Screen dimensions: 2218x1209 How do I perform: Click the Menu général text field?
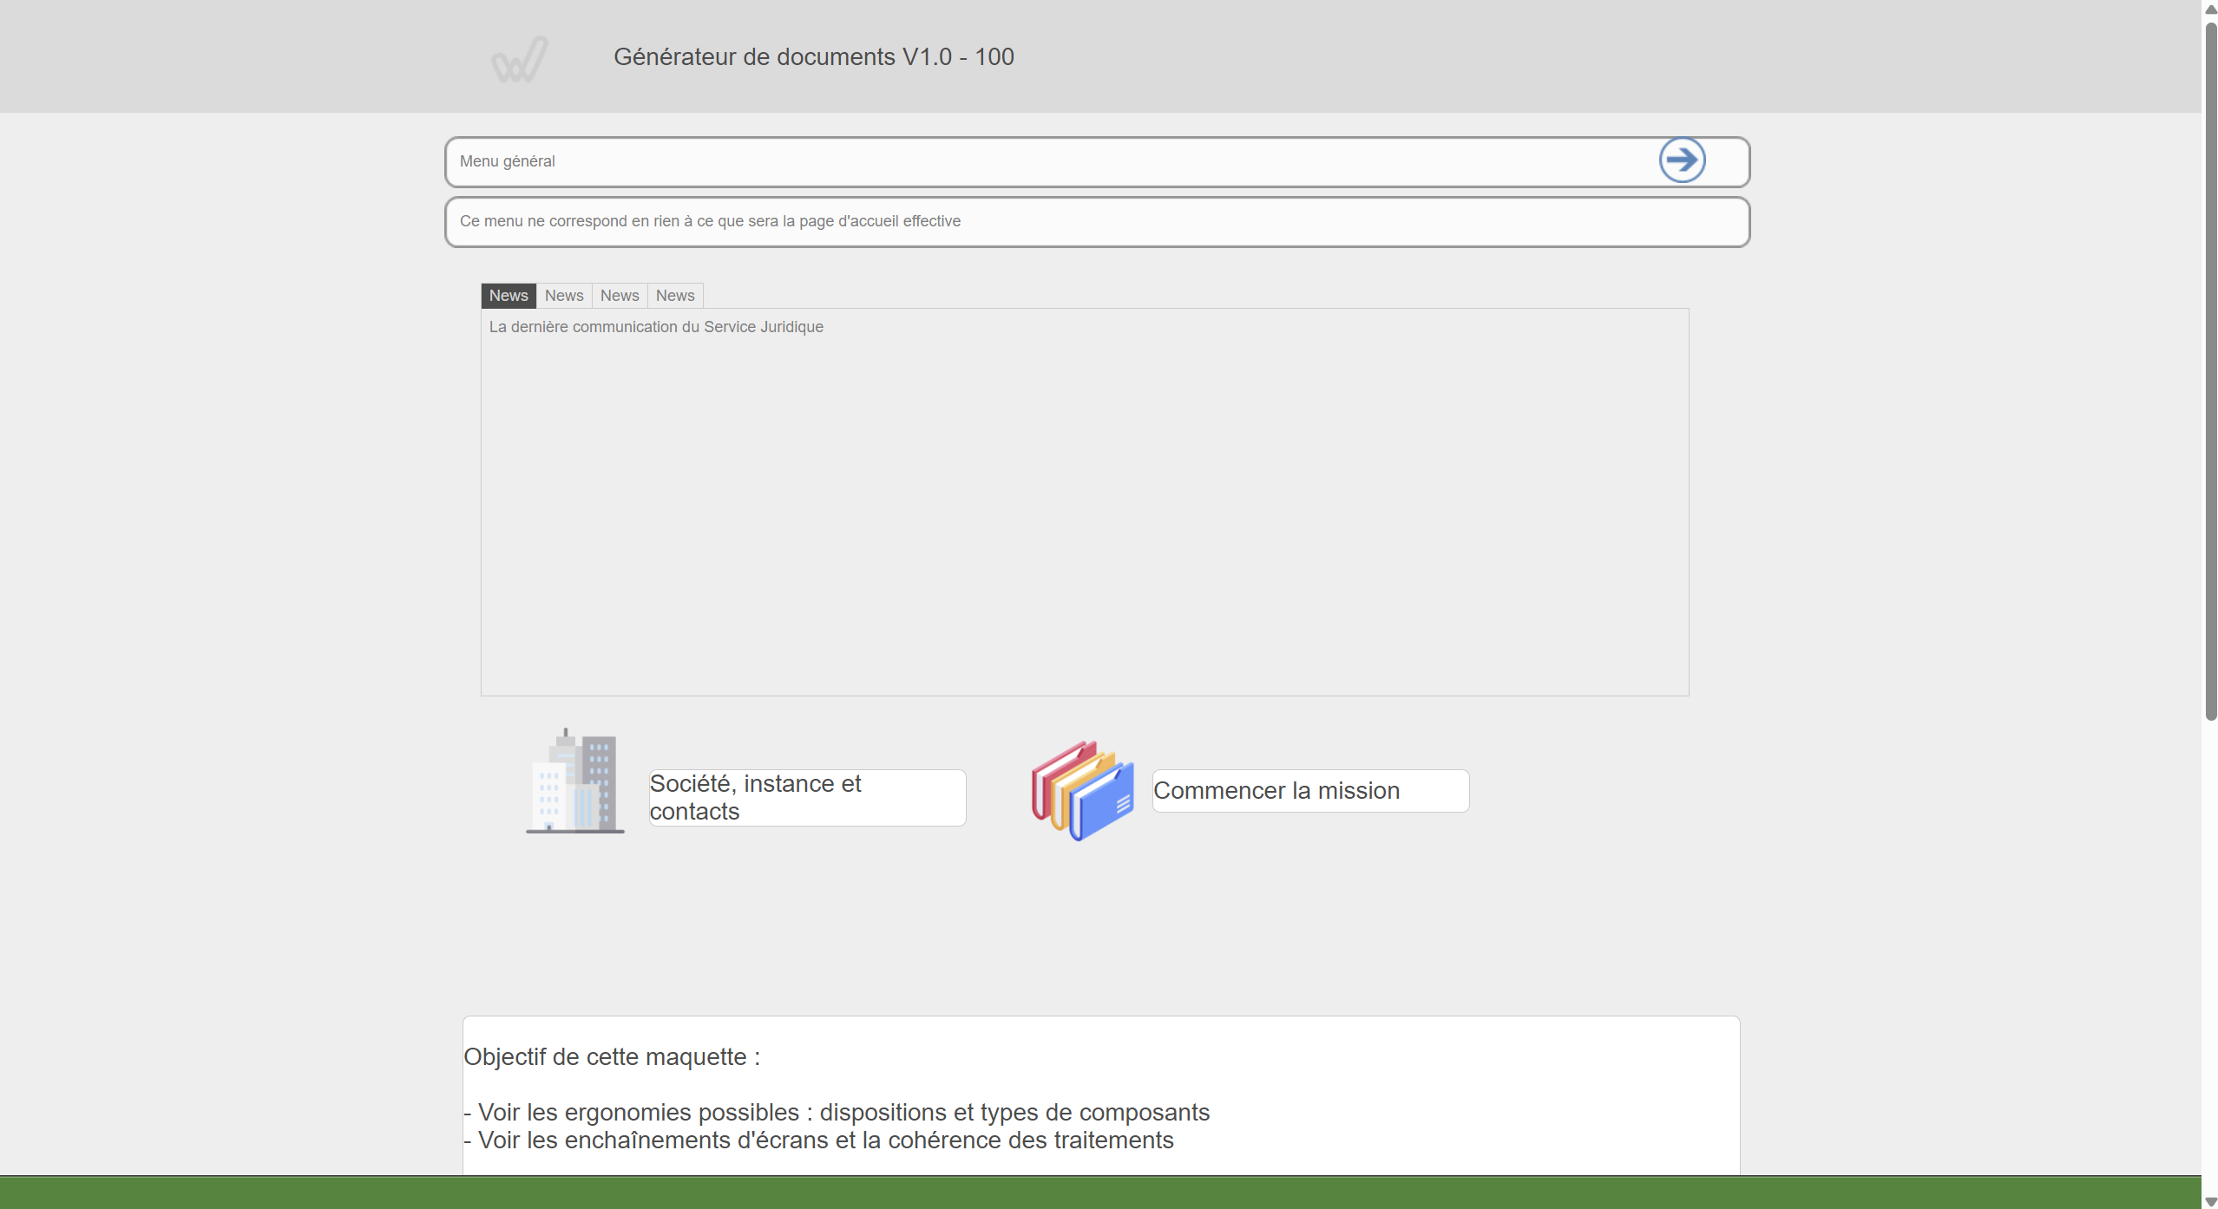point(1097,161)
